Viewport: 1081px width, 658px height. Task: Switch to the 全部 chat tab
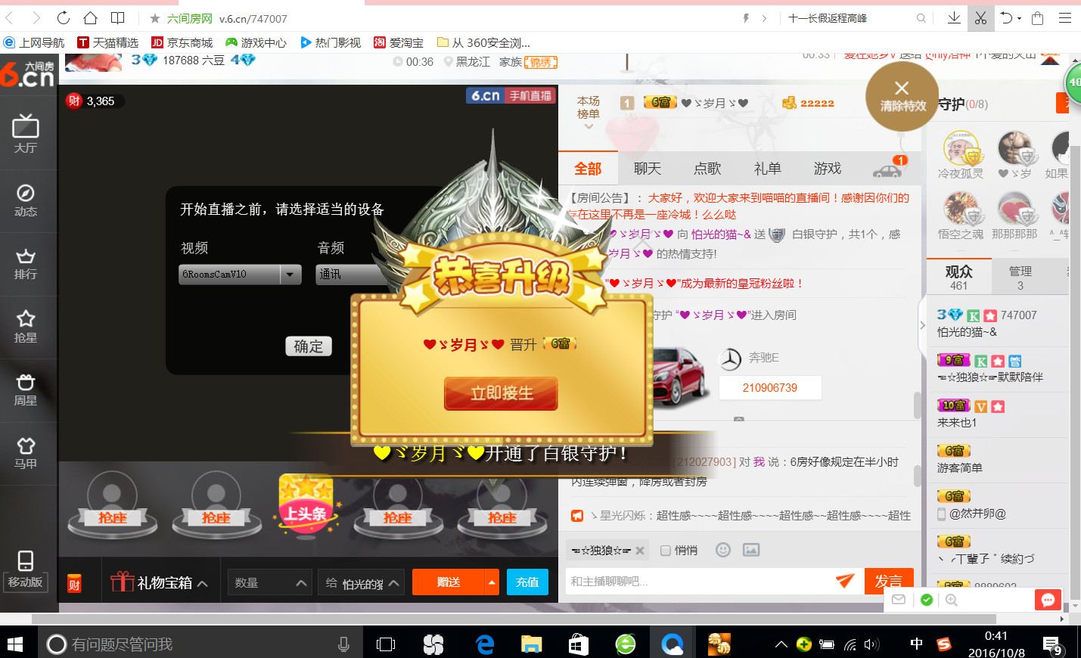[x=588, y=169]
